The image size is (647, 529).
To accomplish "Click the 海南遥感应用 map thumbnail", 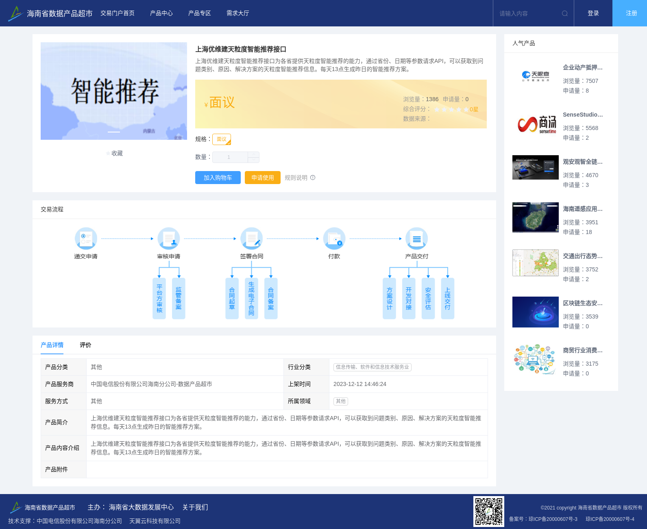I will (536, 218).
